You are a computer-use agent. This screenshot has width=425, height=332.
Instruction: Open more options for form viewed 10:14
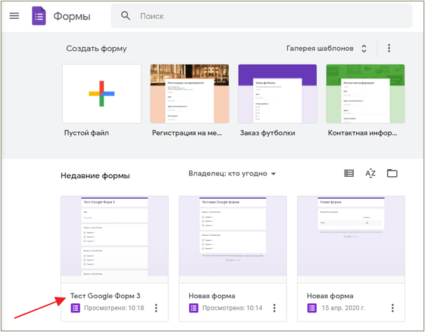click(x=274, y=308)
